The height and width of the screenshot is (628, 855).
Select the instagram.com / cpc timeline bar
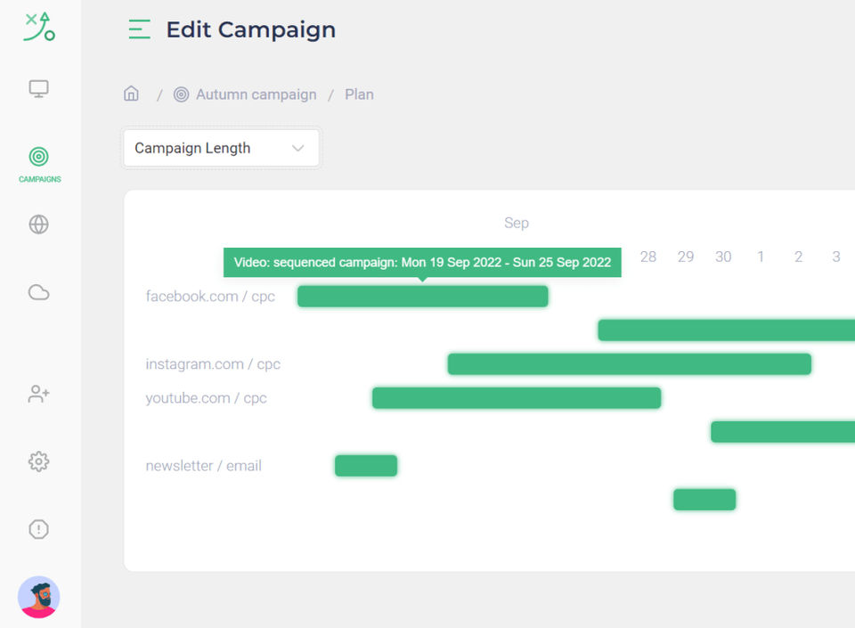pos(630,364)
